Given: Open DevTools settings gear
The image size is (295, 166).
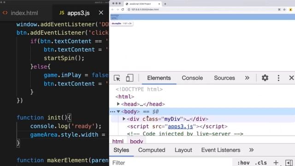Looking at the screenshot, I should coord(265,78).
